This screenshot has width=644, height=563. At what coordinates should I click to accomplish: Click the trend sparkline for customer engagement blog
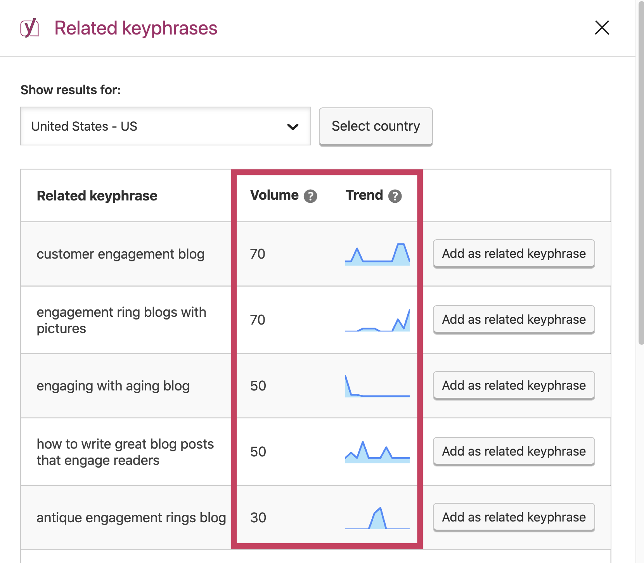click(x=377, y=254)
